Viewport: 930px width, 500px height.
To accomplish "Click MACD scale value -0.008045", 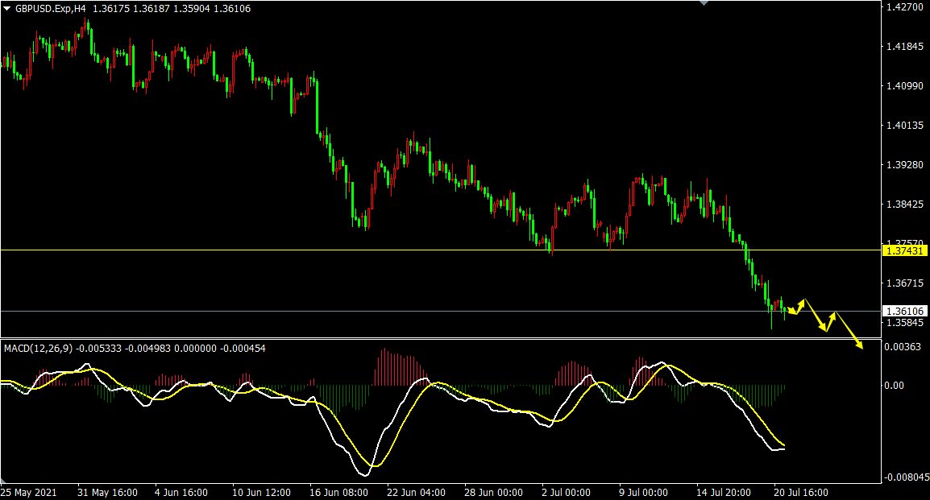I will [x=907, y=477].
